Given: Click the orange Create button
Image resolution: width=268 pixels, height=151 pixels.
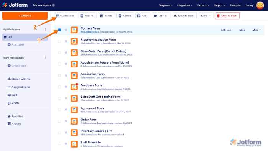Looking at the screenshot, I should (25, 16).
